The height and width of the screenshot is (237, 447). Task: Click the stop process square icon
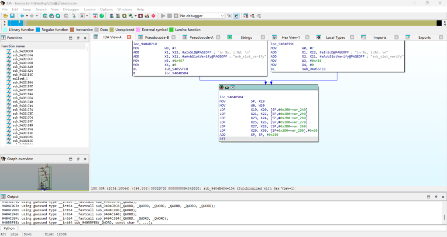pos(176,16)
